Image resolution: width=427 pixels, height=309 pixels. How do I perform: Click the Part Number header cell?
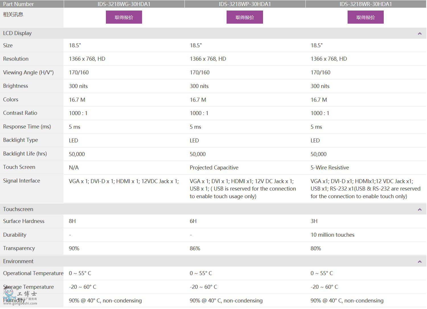pyautogui.click(x=19, y=4)
